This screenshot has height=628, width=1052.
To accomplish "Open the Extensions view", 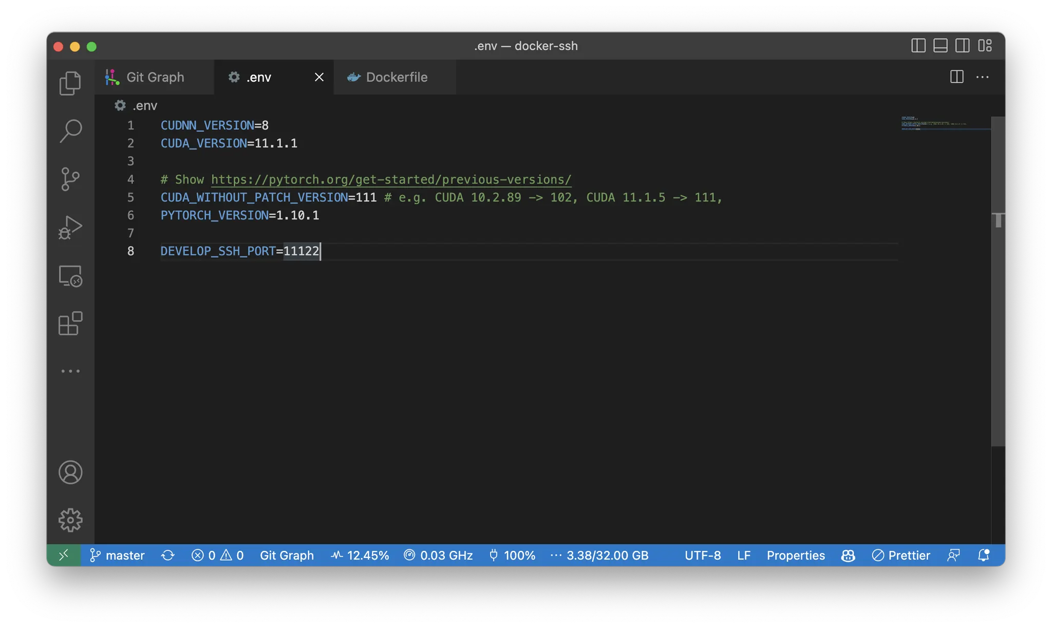I will click(x=70, y=324).
